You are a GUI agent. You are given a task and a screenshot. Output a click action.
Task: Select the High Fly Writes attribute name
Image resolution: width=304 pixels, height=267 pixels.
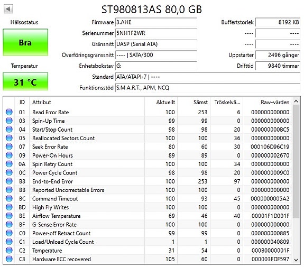coord(50,207)
